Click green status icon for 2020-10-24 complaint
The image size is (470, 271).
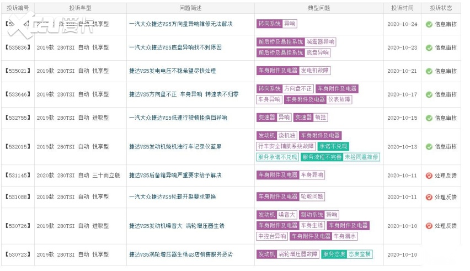(429, 24)
